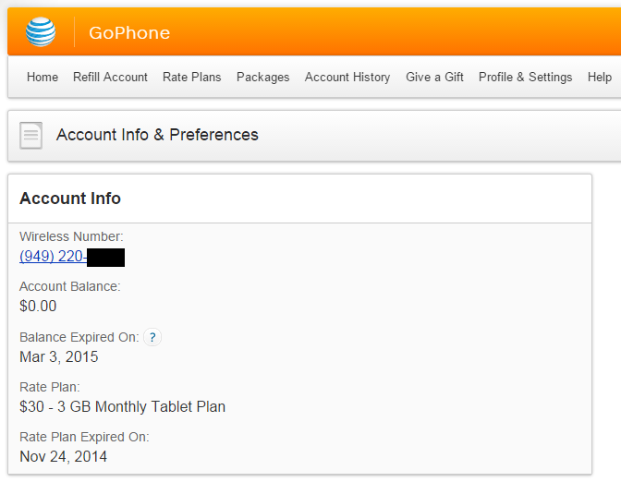621x482 pixels.
Task: Open the Refill Account page
Action: coord(110,77)
